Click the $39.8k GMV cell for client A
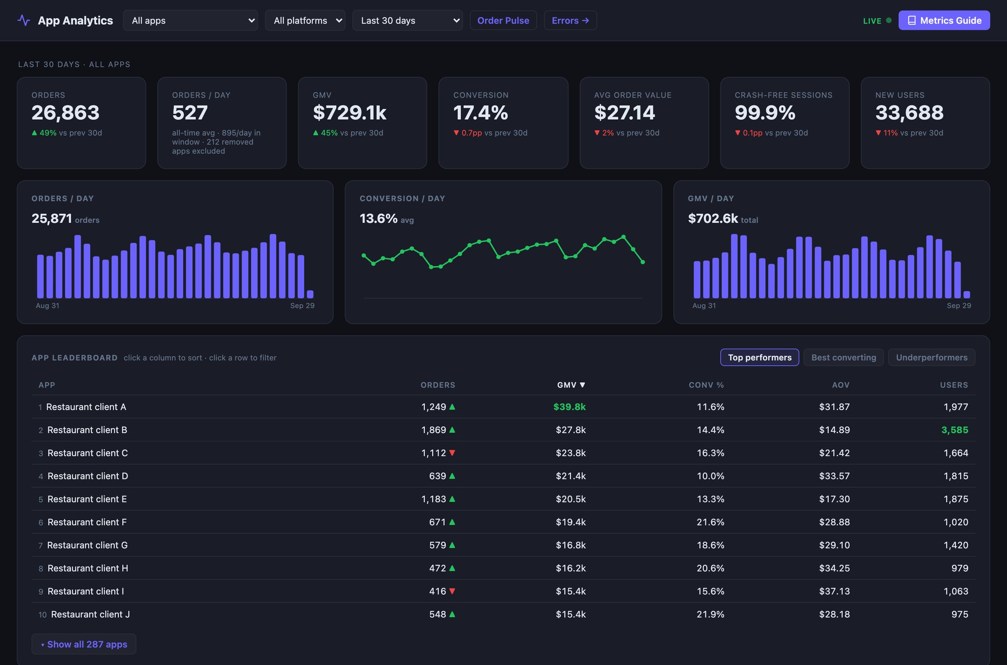Viewport: 1007px width, 665px height. [569, 407]
